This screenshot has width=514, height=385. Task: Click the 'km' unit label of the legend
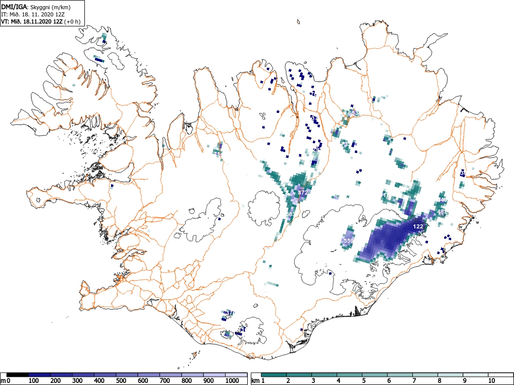[255, 381]
